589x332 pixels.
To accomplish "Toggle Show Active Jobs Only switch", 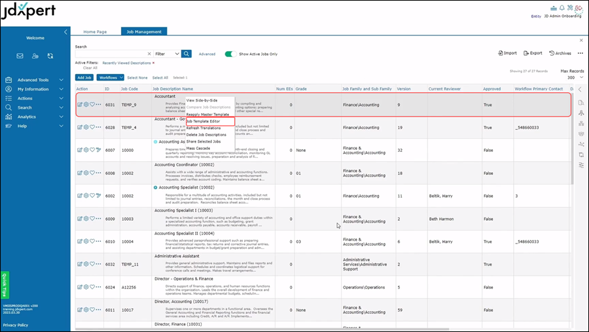I will coord(230,54).
